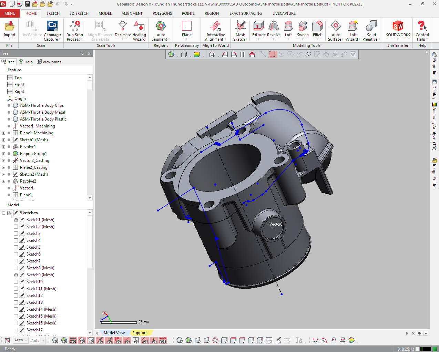This screenshot has width=439, height=352.
Task: Open Auto Surface tool
Action: (336, 30)
